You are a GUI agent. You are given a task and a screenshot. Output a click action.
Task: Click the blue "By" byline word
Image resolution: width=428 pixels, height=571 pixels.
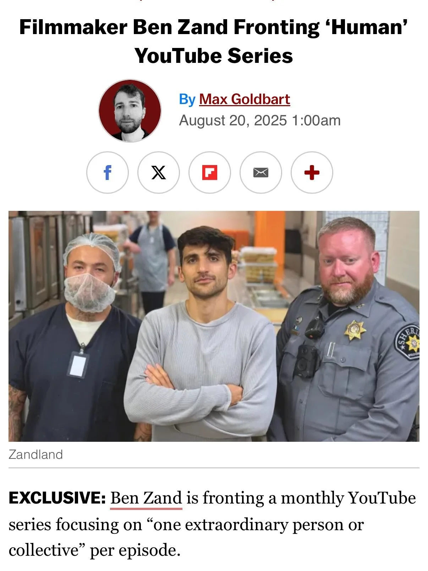coord(187,99)
